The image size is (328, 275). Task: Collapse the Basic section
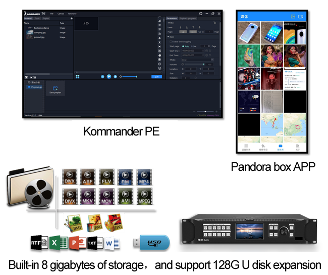pos(168,37)
